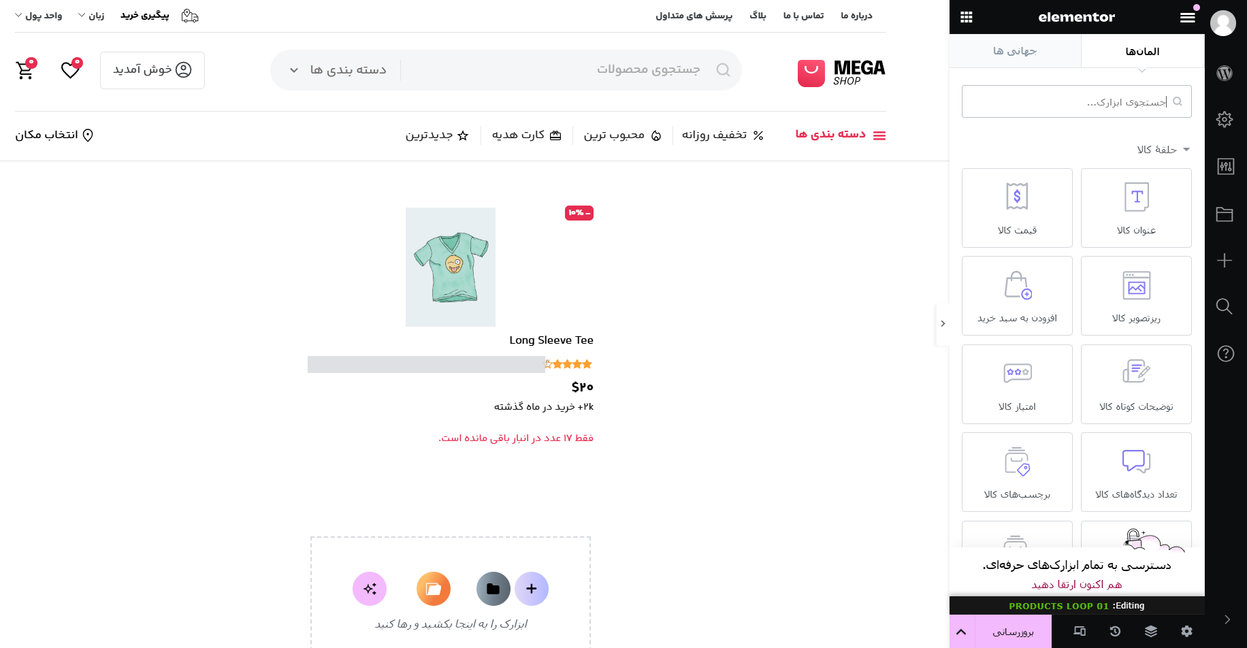Open the دسته بندی ها search category dropdown
This screenshot has height=648, width=1247.
pyautogui.click(x=338, y=70)
